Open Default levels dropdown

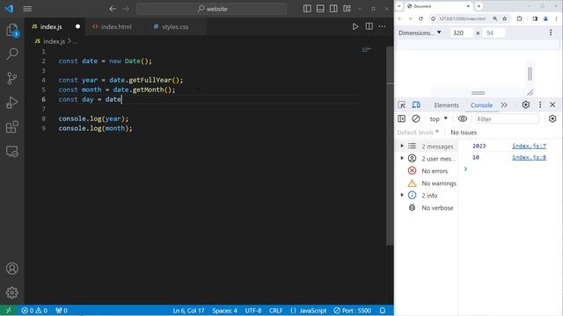(x=419, y=133)
